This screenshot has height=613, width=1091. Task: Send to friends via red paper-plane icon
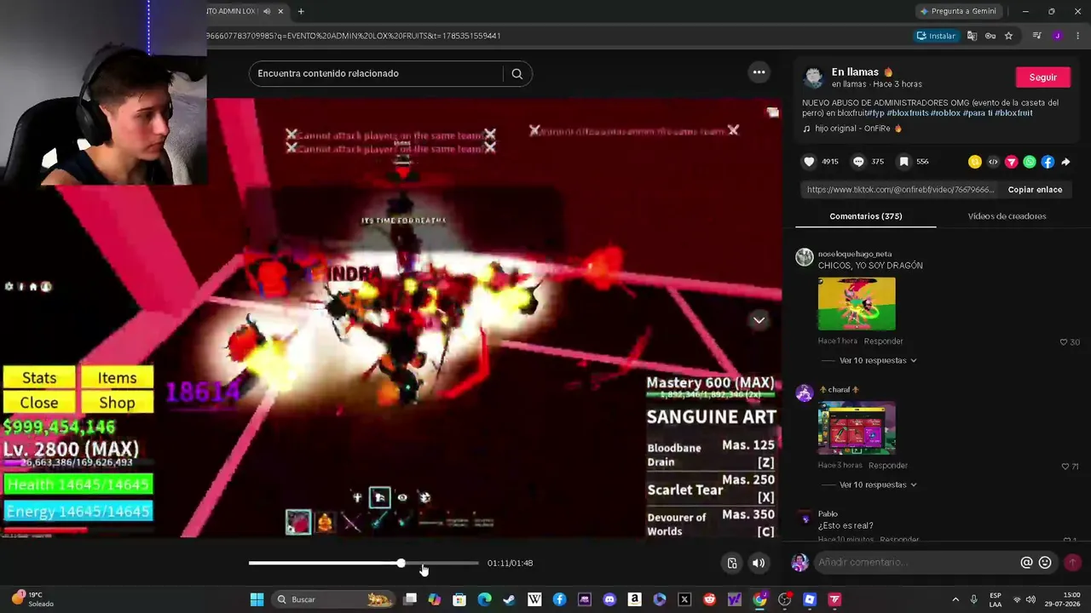tap(1011, 162)
